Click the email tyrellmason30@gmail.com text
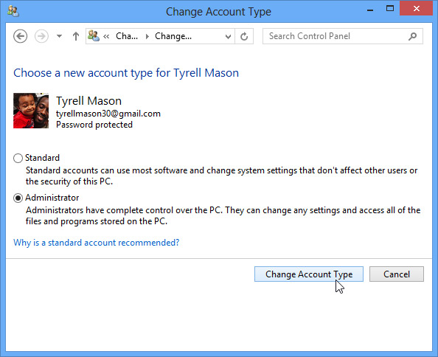The width and height of the screenshot is (438, 357). point(108,114)
